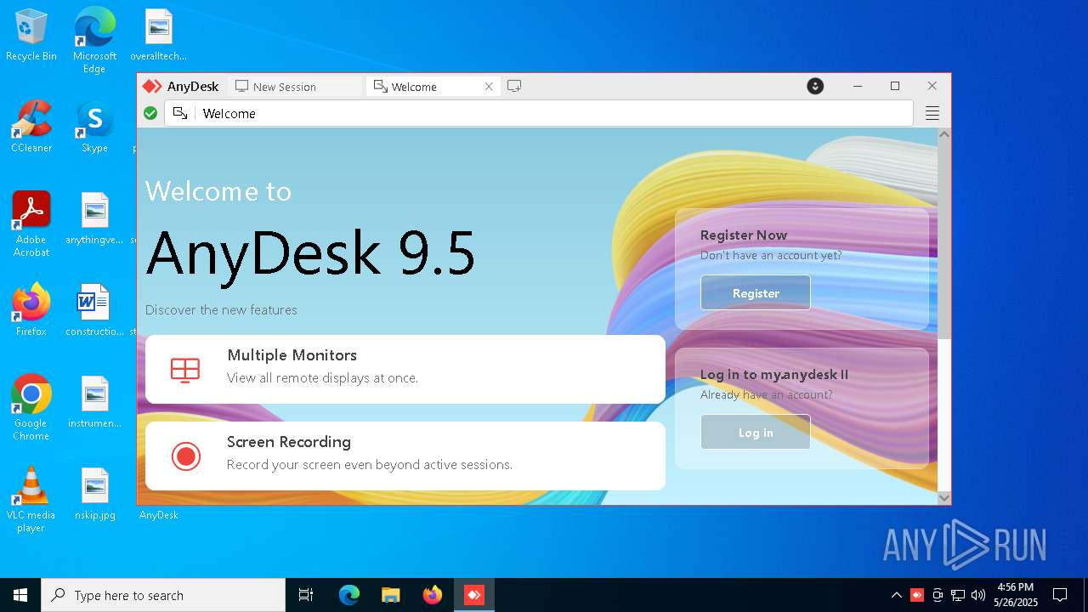Click the Multiple Monitors grid icon
This screenshot has width=1088, height=612.
[185, 370]
